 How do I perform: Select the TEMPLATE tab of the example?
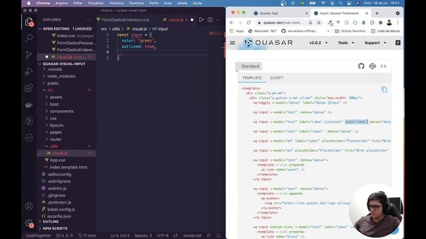(252, 78)
